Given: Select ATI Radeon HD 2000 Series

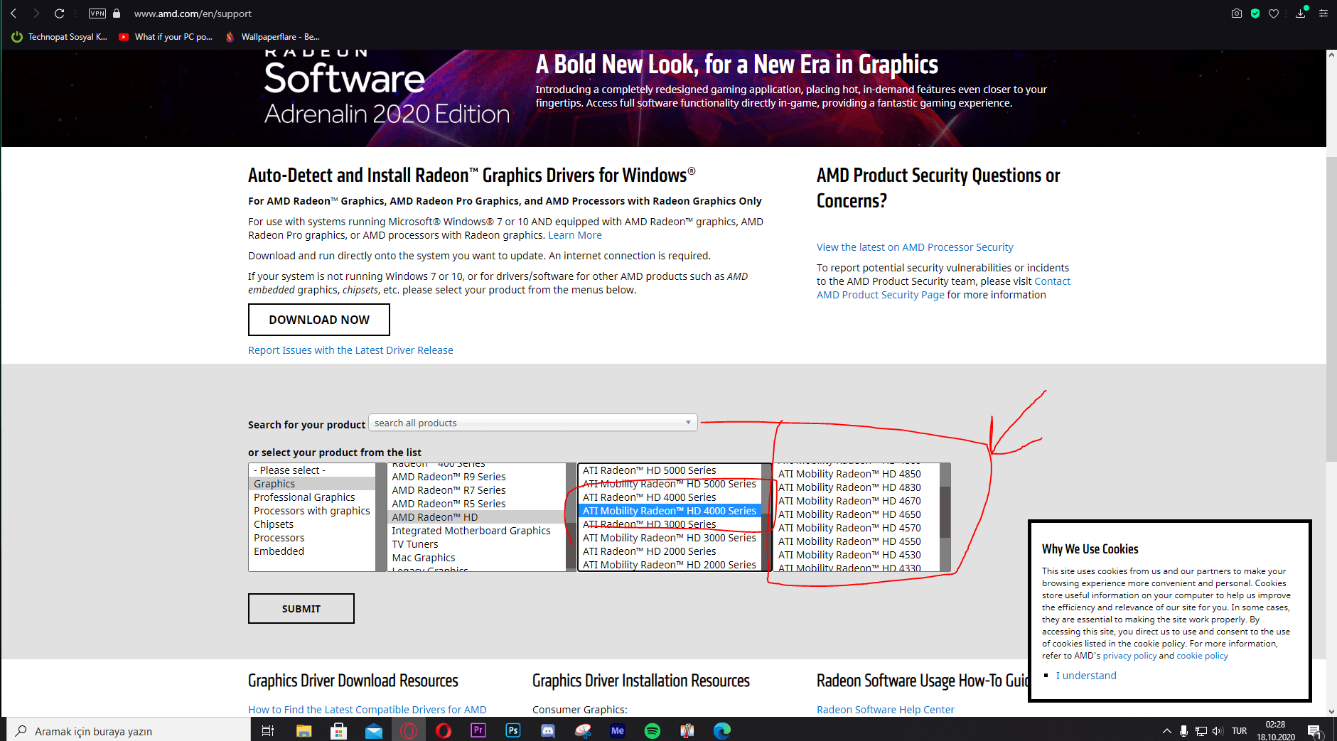Looking at the screenshot, I should [x=670, y=551].
